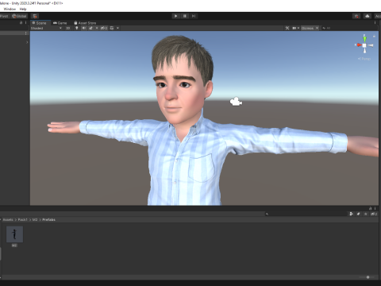381x286 pixels.
Task: Open the cloud Services icon
Action: [368, 16]
